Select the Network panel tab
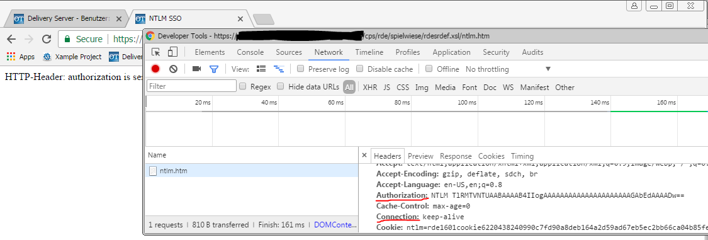This screenshot has width=708, height=240. tap(329, 52)
